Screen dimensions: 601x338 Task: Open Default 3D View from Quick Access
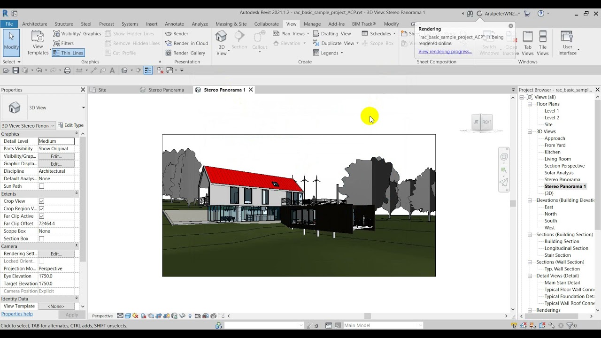[124, 70]
